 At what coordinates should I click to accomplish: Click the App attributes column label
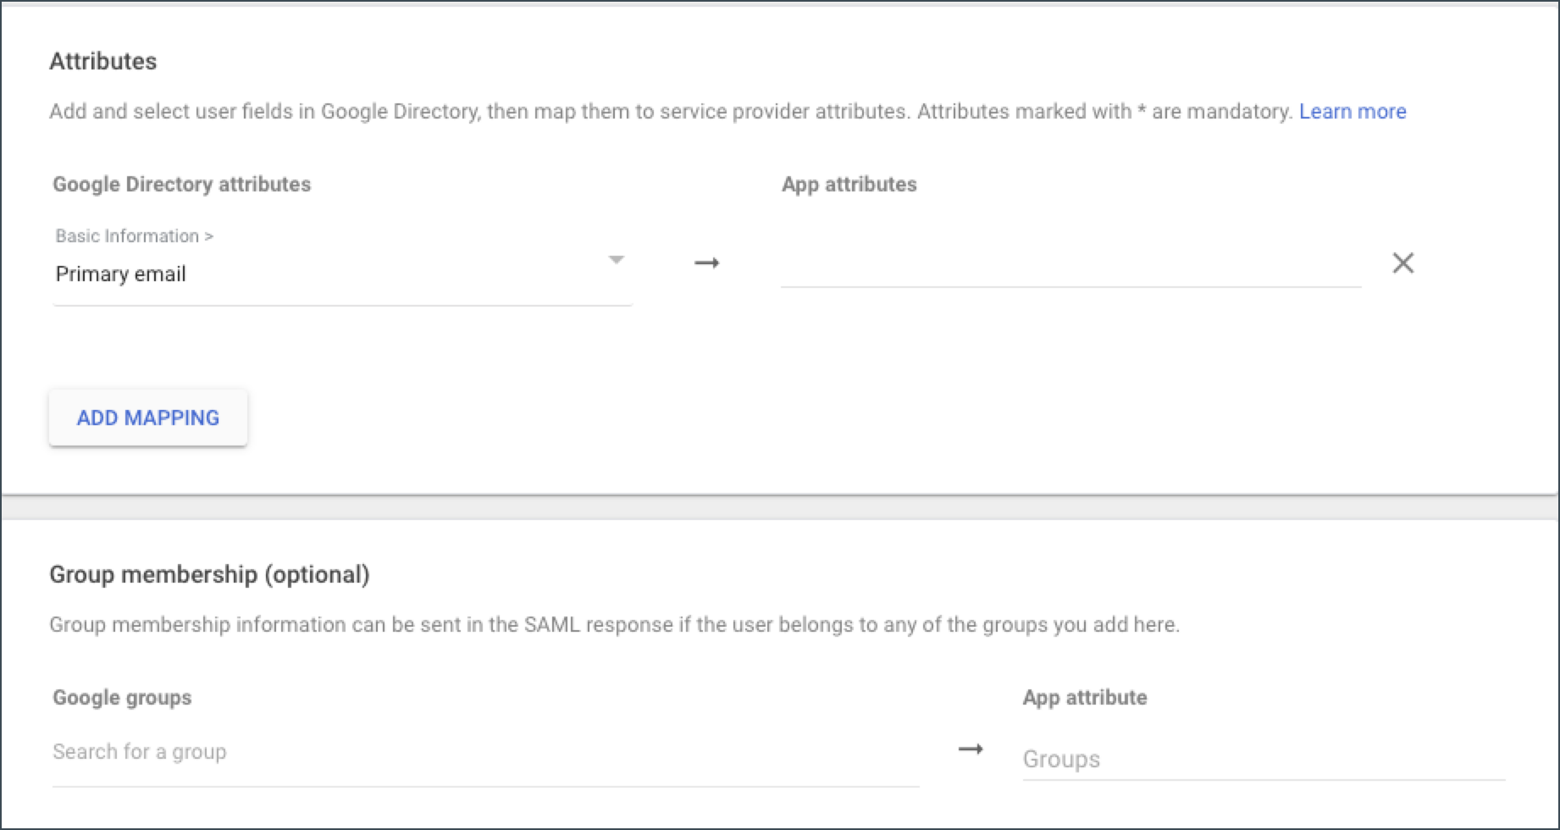pyautogui.click(x=849, y=185)
